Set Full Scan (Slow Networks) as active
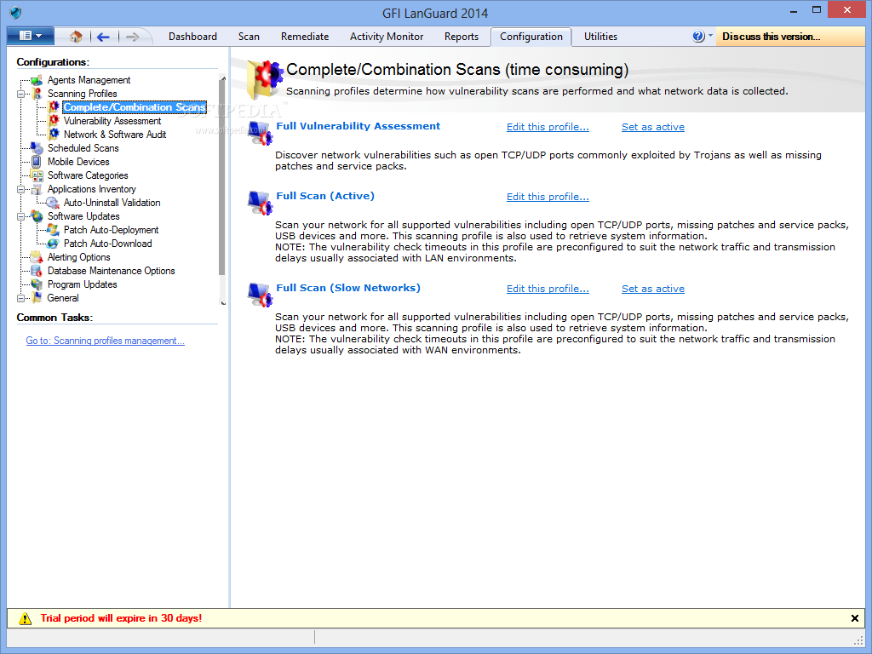 point(653,289)
